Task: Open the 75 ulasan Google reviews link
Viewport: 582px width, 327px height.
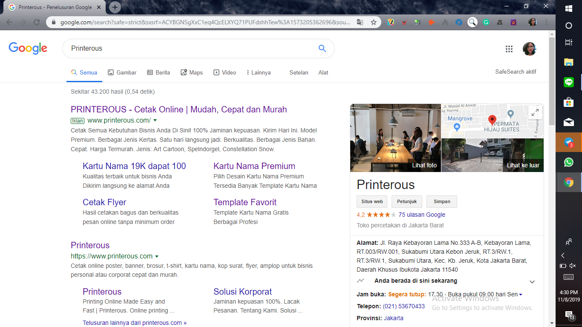Action: point(422,215)
